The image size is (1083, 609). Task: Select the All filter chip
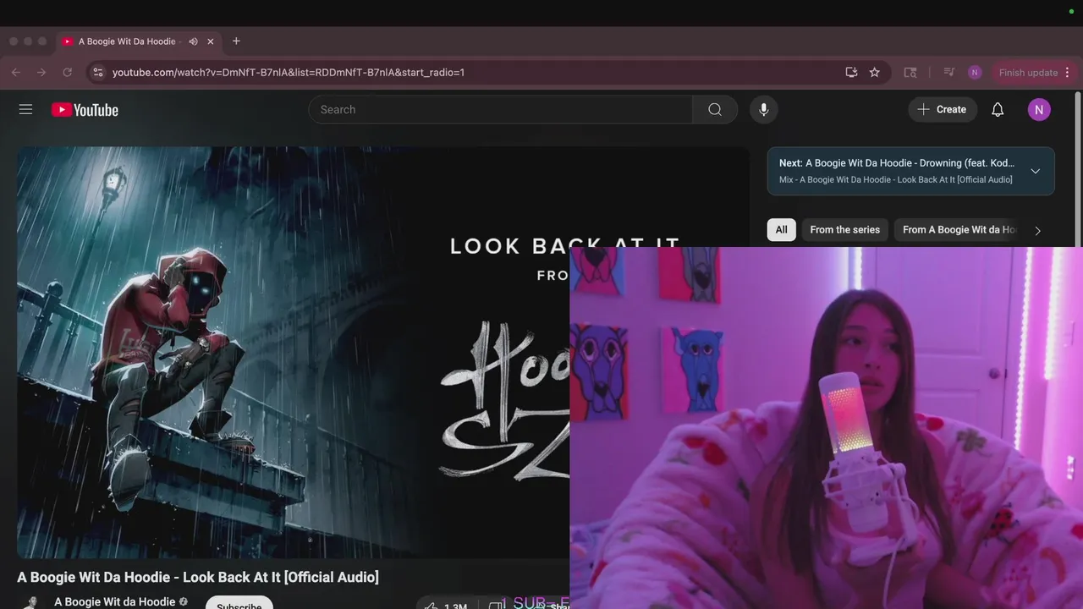782,230
